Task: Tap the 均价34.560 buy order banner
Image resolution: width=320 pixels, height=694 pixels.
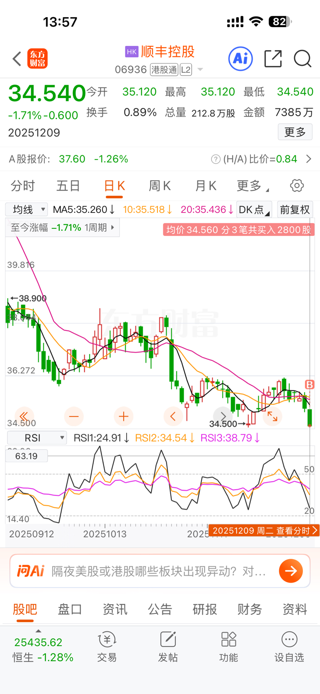Action: tap(238, 230)
